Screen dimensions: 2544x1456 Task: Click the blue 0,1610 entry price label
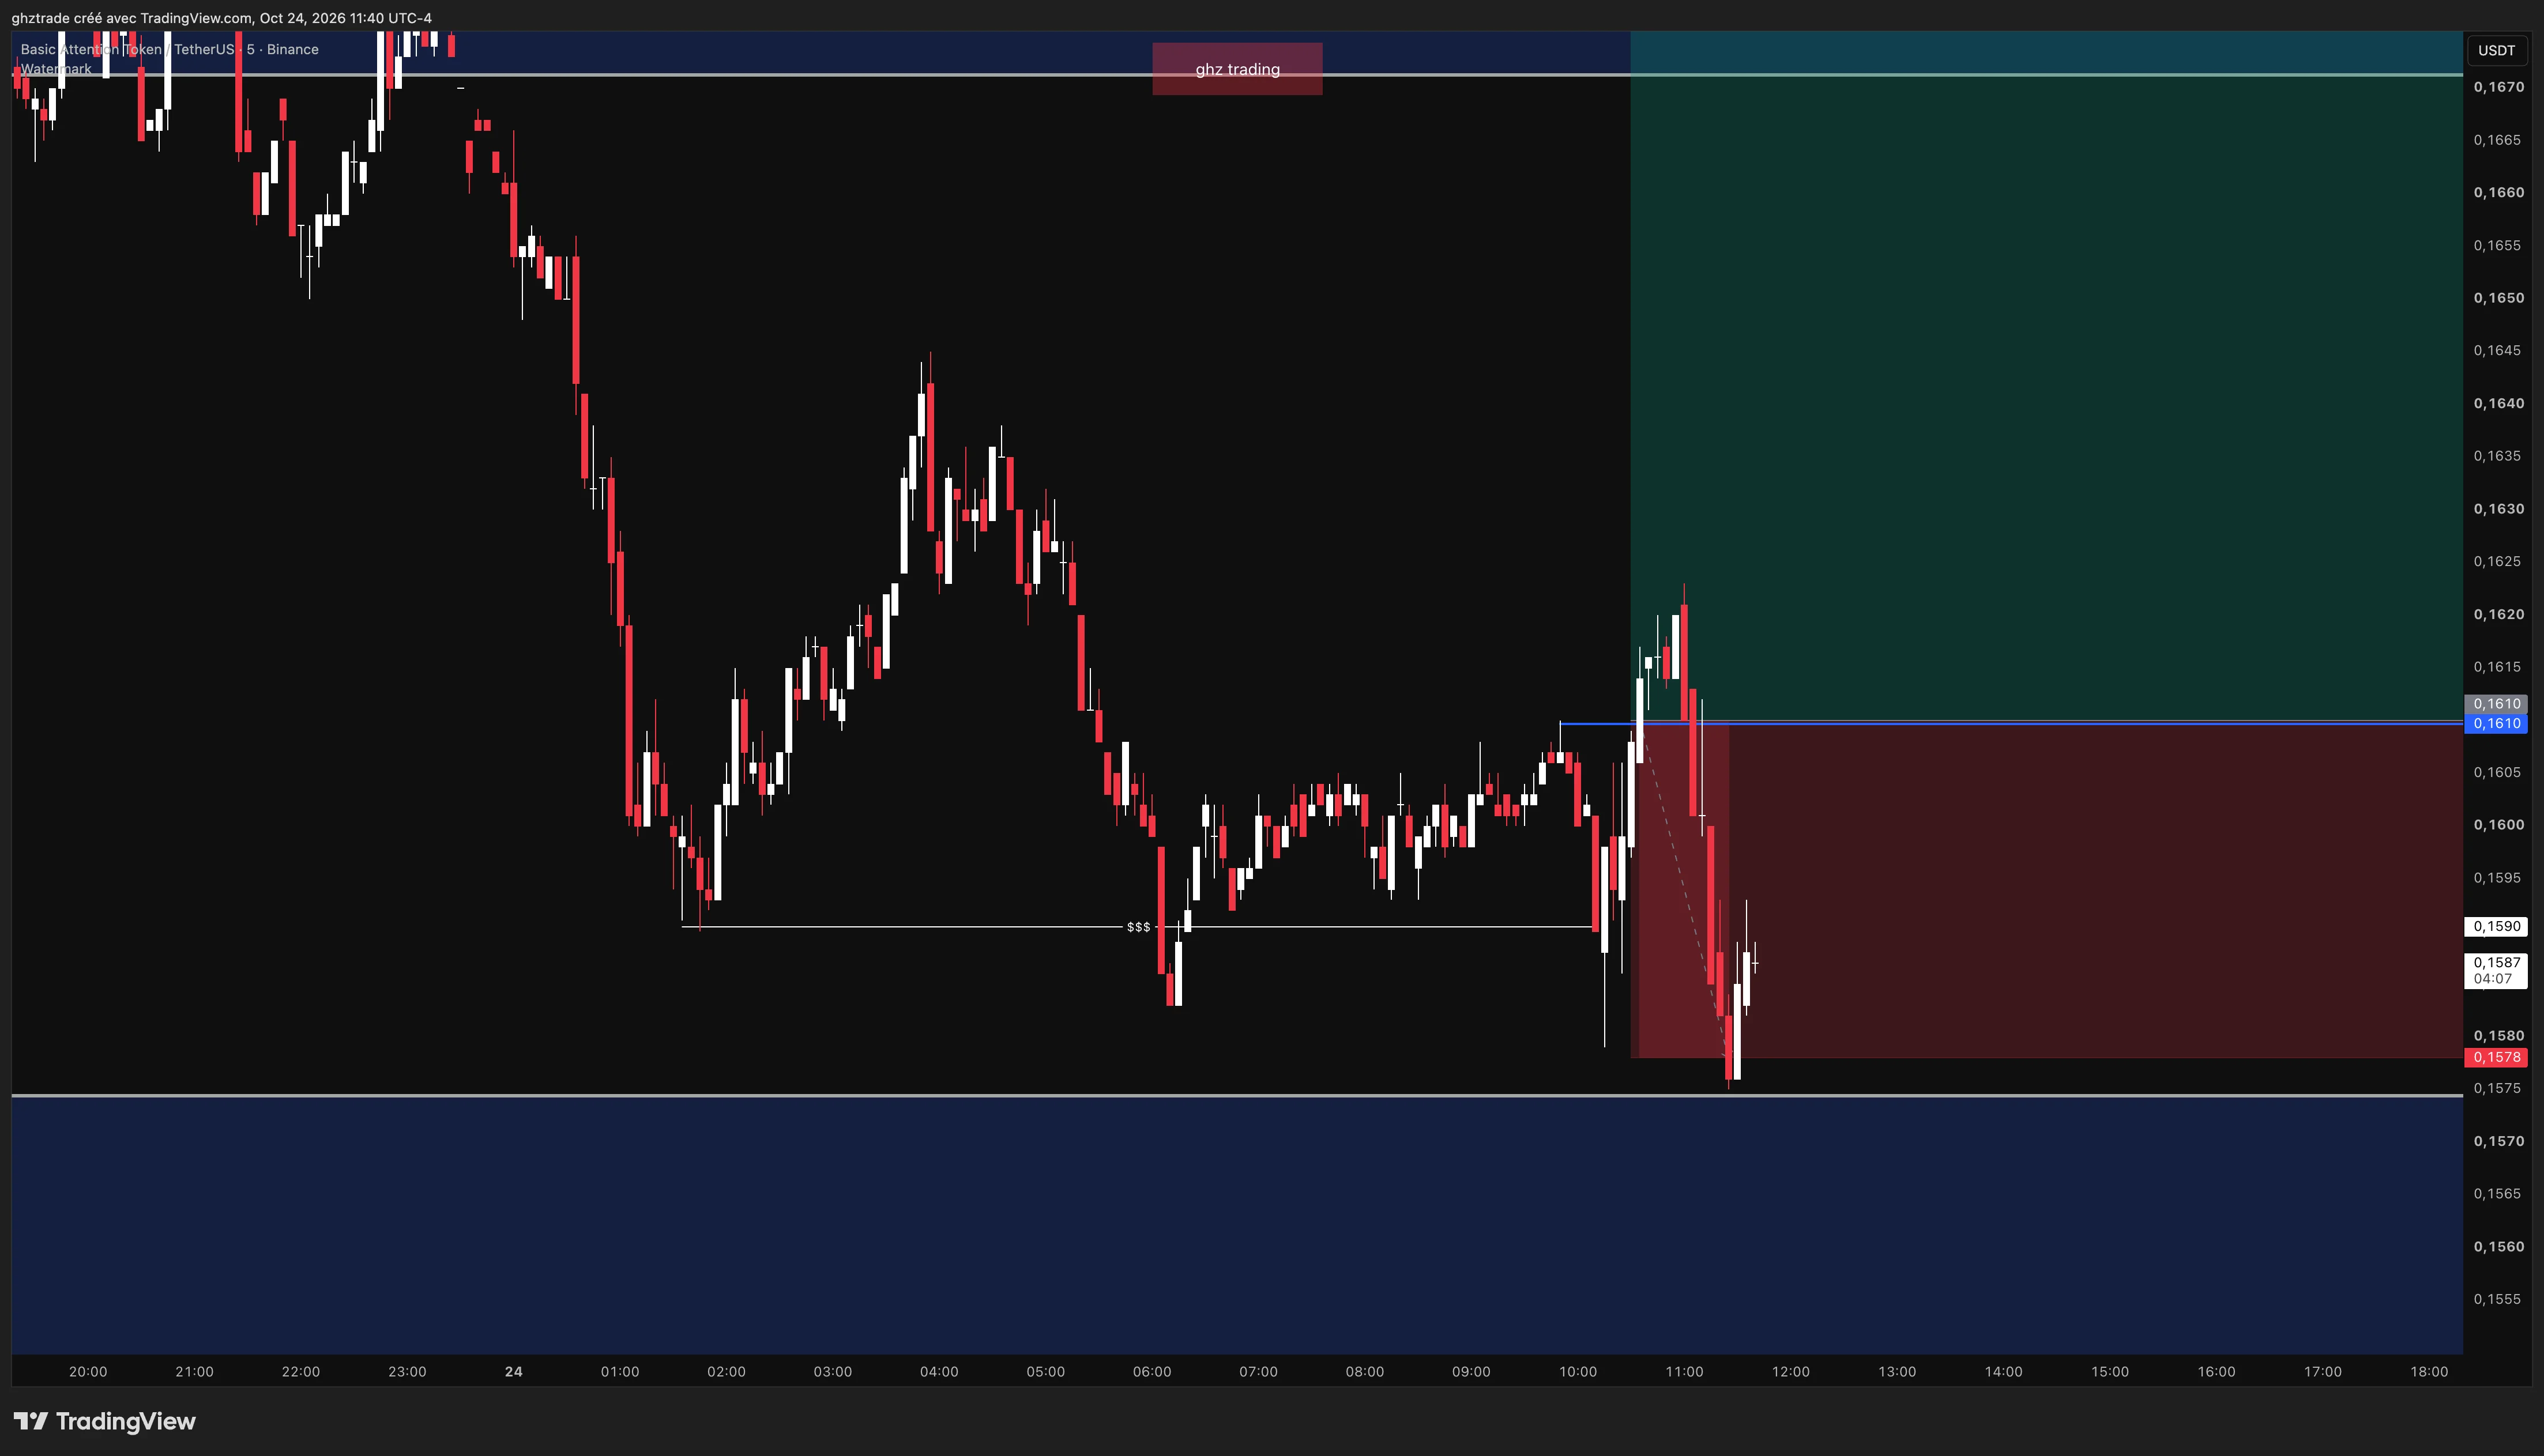2496,723
